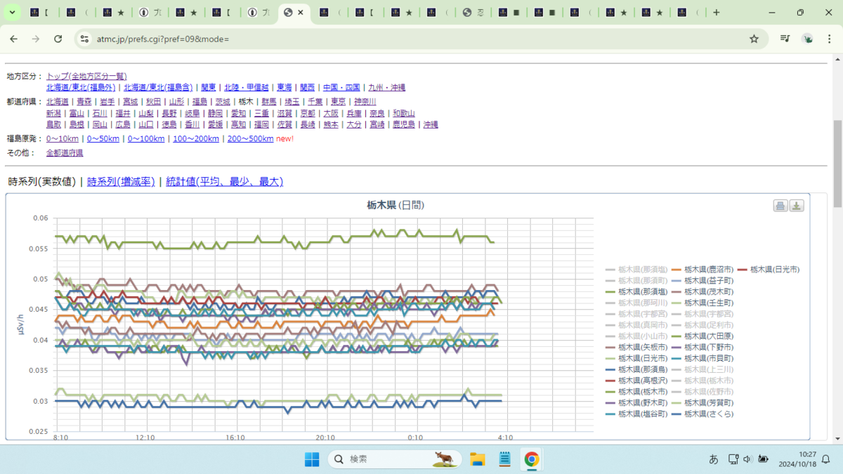Open File Explorer from the taskbar

coord(478,459)
